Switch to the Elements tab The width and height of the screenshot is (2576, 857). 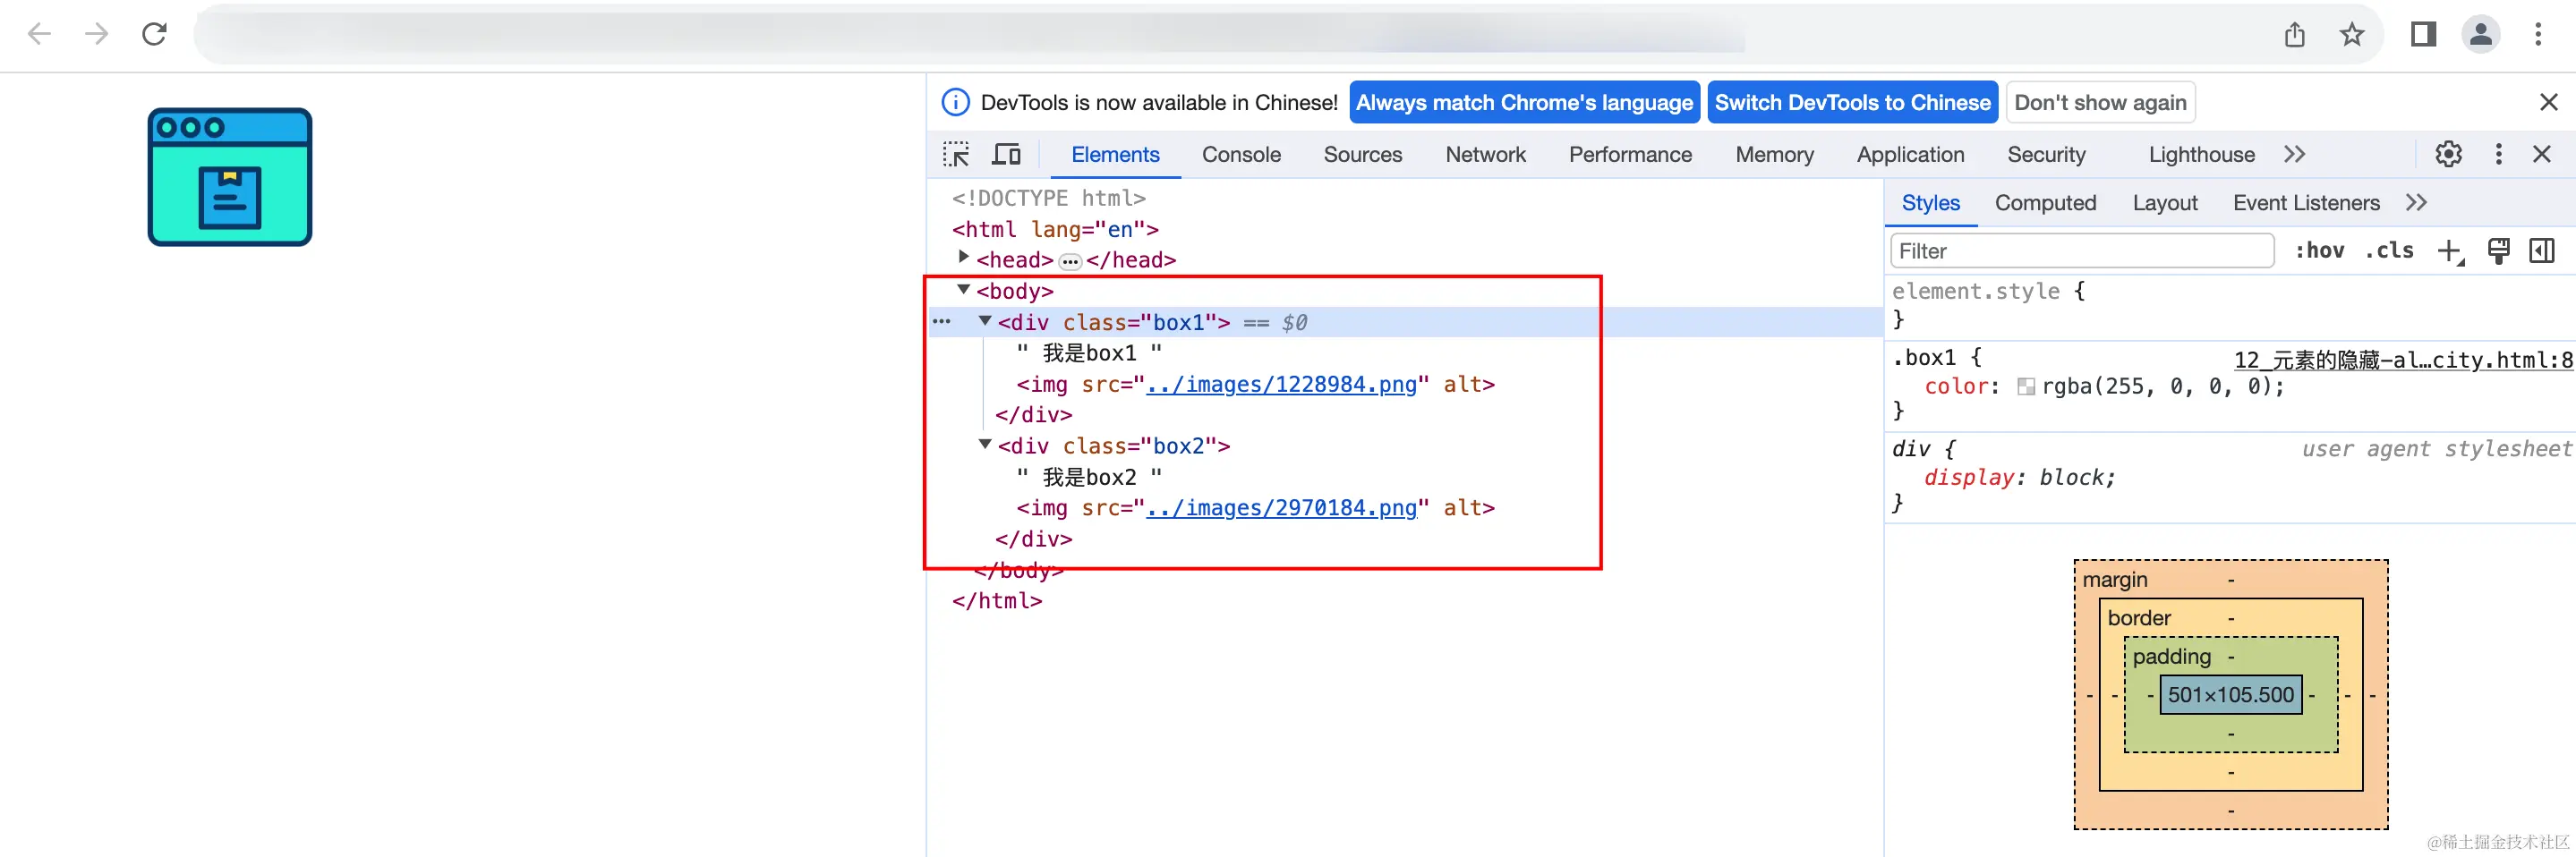pyautogui.click(x=1115, y=155)
